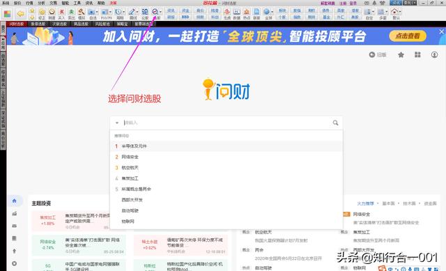Click the 全球 globe icon
Screen dimensions: 446x271
266,12
